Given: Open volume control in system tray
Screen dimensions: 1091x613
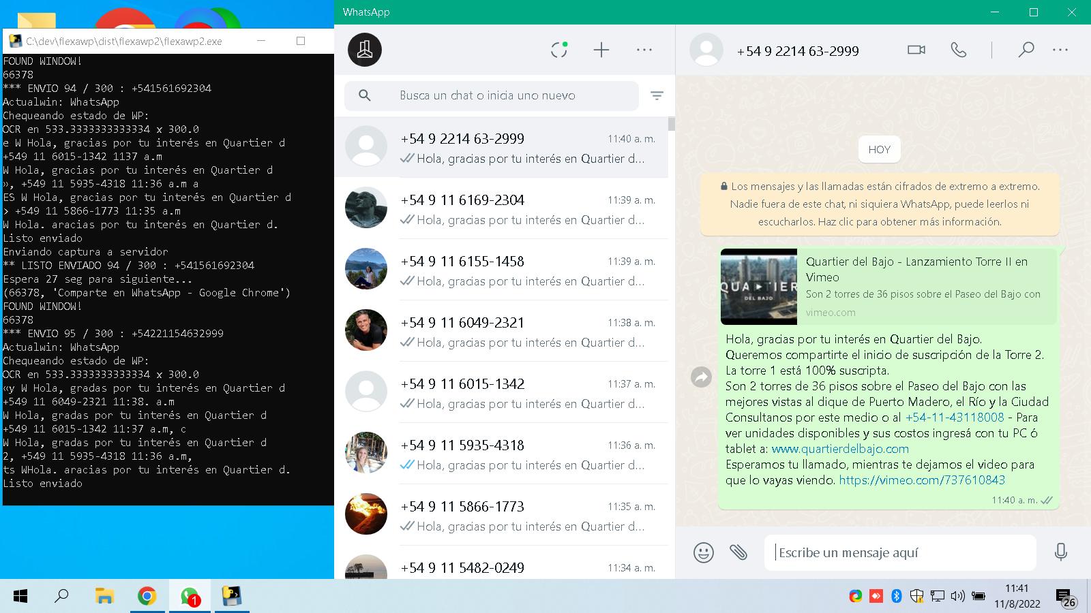Looking at the screenshot, I should [958, 597].
